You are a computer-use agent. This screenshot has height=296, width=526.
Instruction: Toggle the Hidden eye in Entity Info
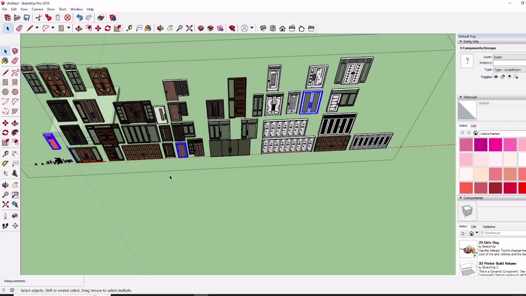click(496, 77)
